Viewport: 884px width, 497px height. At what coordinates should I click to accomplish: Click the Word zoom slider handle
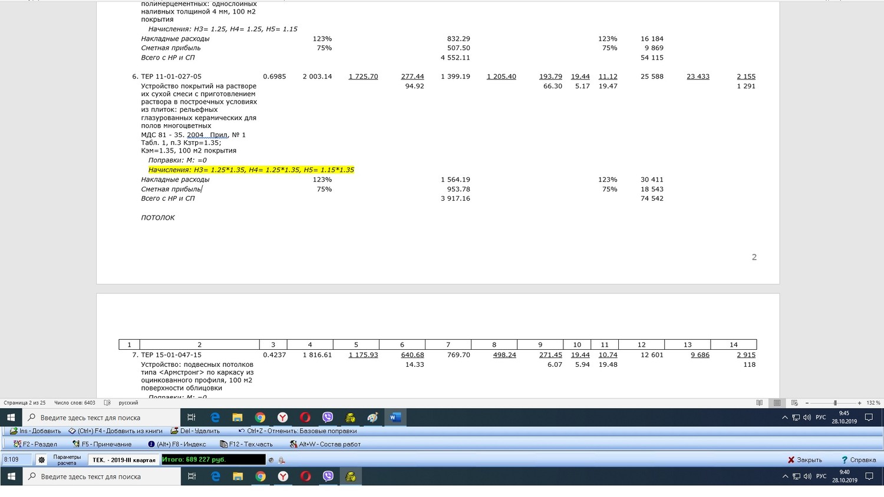pos(835,403)
